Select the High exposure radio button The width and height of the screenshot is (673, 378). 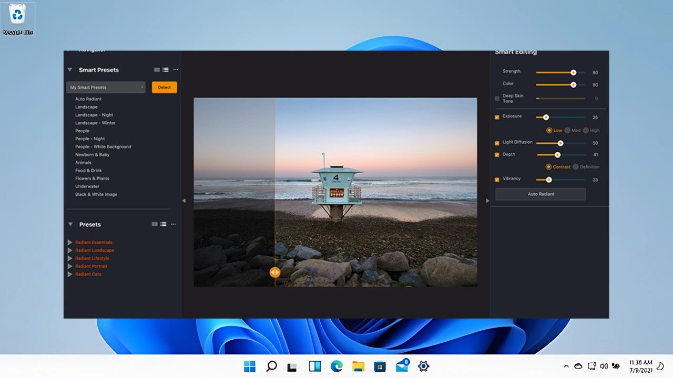(586, 130)
